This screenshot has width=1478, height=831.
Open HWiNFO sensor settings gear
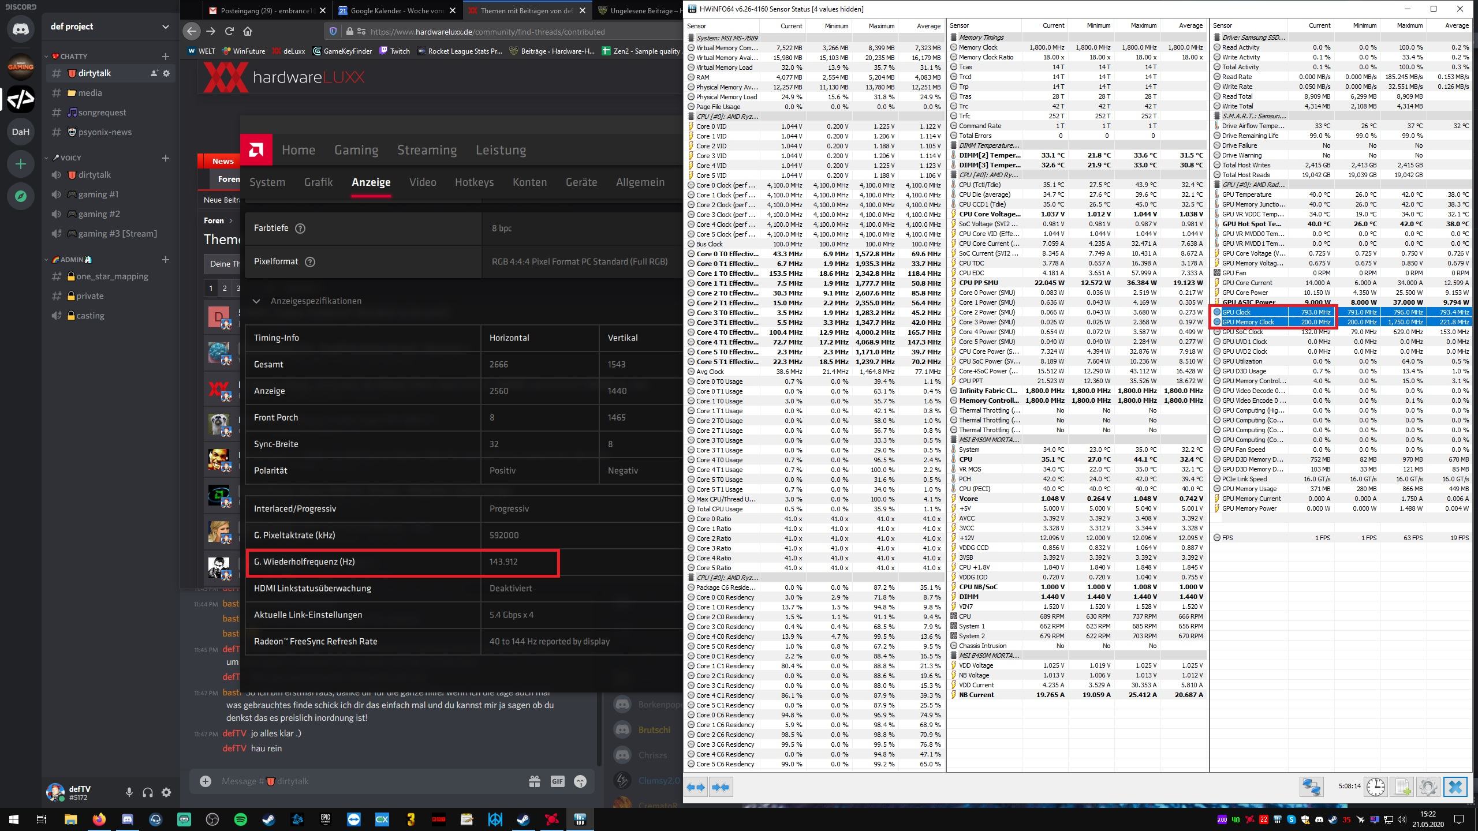pyautogui.click(x=1428, y=787)
